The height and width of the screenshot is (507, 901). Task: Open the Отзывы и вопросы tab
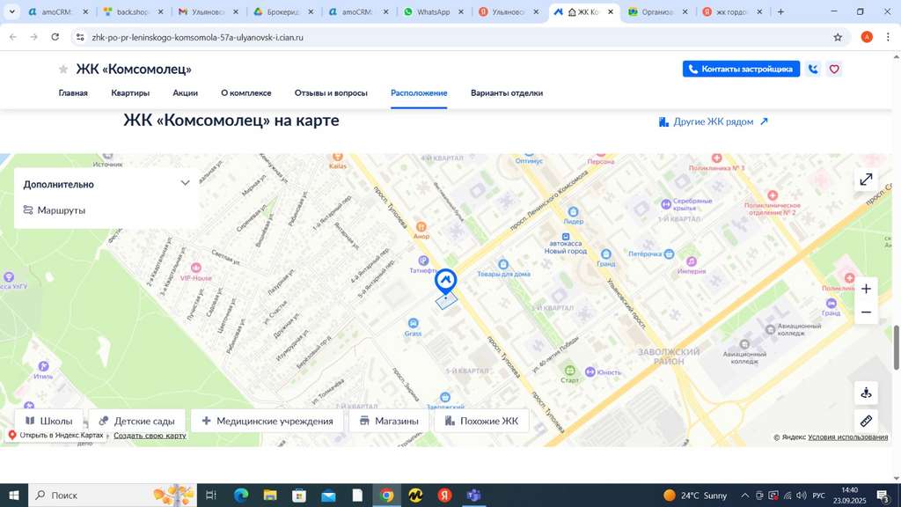[331, 93]
